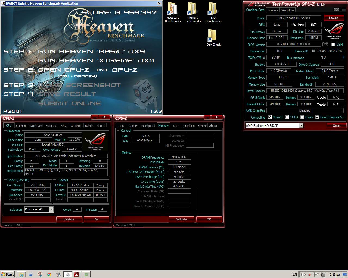The height and width of the screenshot is (278, 348).
Task: Switch to the GPU-Z taskbar item
Action: click(86, 274)
